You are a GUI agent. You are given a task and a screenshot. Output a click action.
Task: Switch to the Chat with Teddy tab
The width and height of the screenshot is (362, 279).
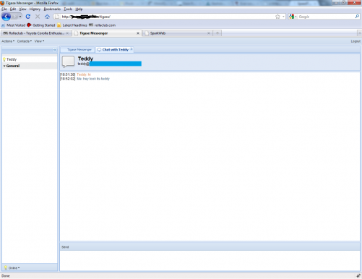coord(115,50)
